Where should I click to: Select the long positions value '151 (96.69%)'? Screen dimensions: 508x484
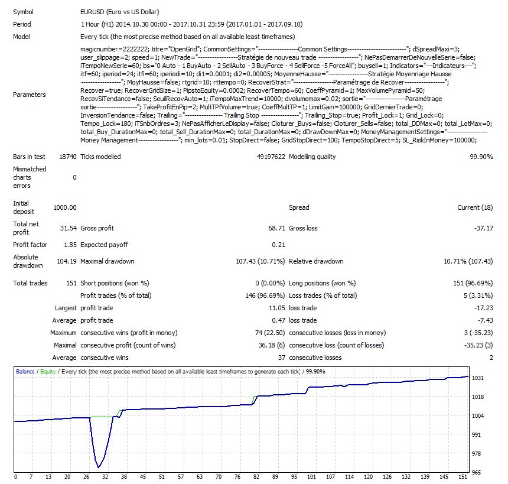(x=473, y=283)
